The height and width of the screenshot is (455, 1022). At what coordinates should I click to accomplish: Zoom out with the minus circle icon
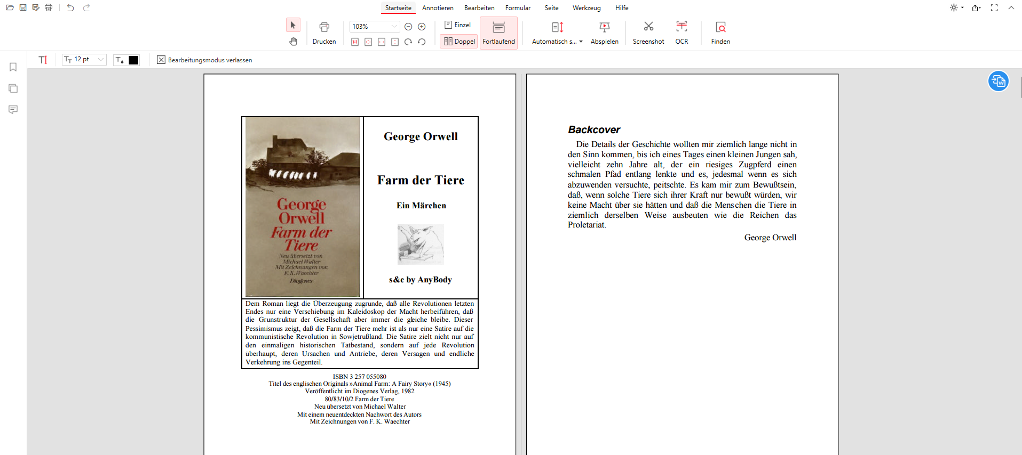[408, 27]
